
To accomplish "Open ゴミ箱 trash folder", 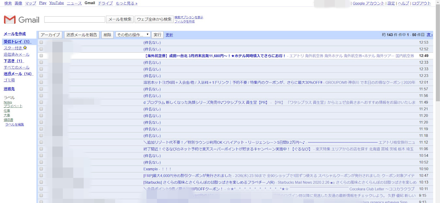I will (9, 80).
